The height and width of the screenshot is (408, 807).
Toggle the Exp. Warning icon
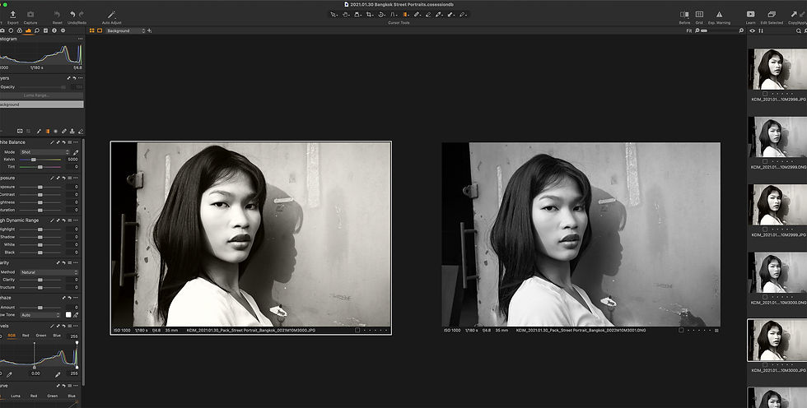pyautogui.click(x=719, y=14)
